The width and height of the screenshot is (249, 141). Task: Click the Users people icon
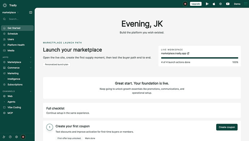[4, 39]
